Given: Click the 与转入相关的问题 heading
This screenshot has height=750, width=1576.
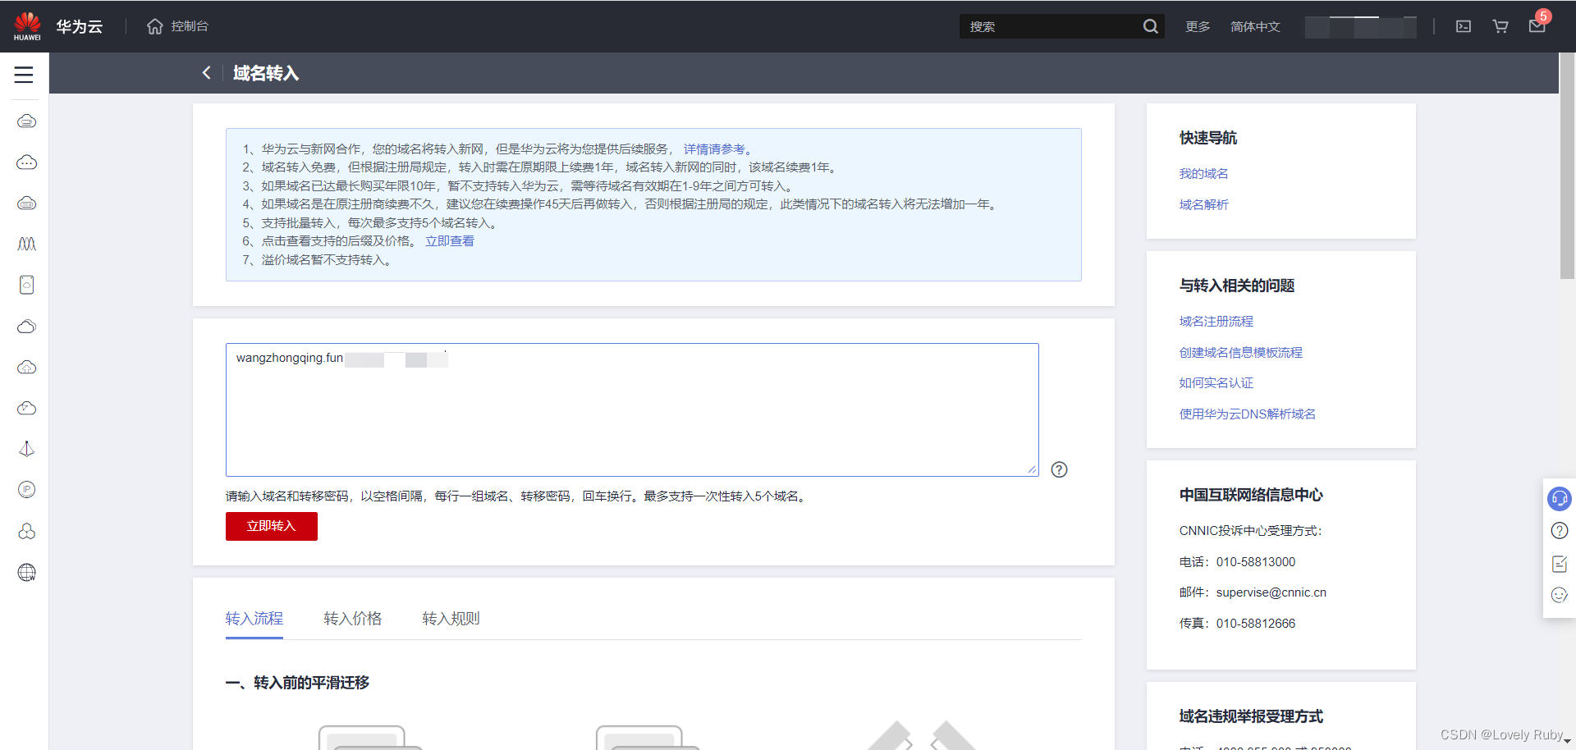Looking at the screenshot, I should tap(1237, 286).
